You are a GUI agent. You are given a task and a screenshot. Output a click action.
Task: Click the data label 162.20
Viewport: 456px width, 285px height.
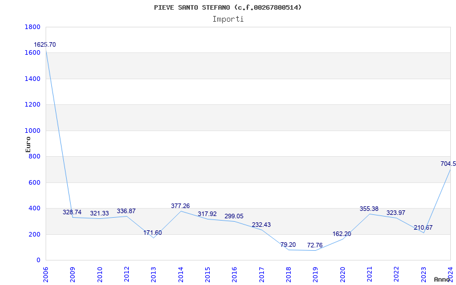point(341,234)
